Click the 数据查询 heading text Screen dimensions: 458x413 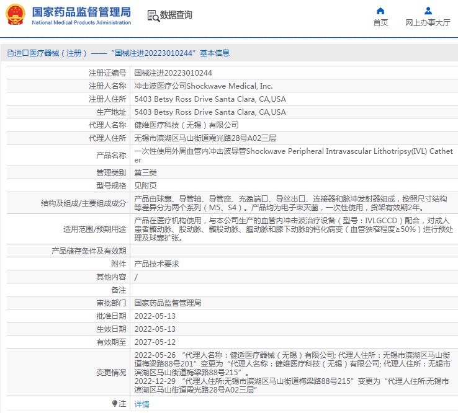click(176, 15)
